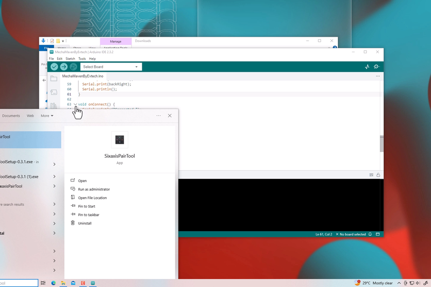The width and height of the screenshot is (431, 287).
Task: Click the Verify checkmark button in Arduino IDE
Action: coord(54,67)
